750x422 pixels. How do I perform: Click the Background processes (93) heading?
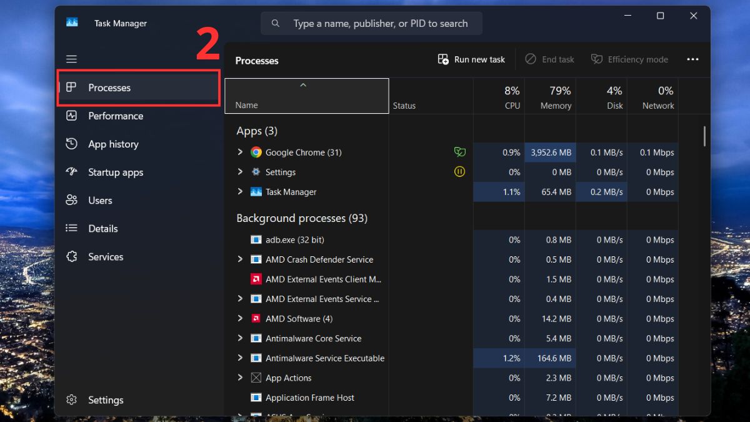302,218
